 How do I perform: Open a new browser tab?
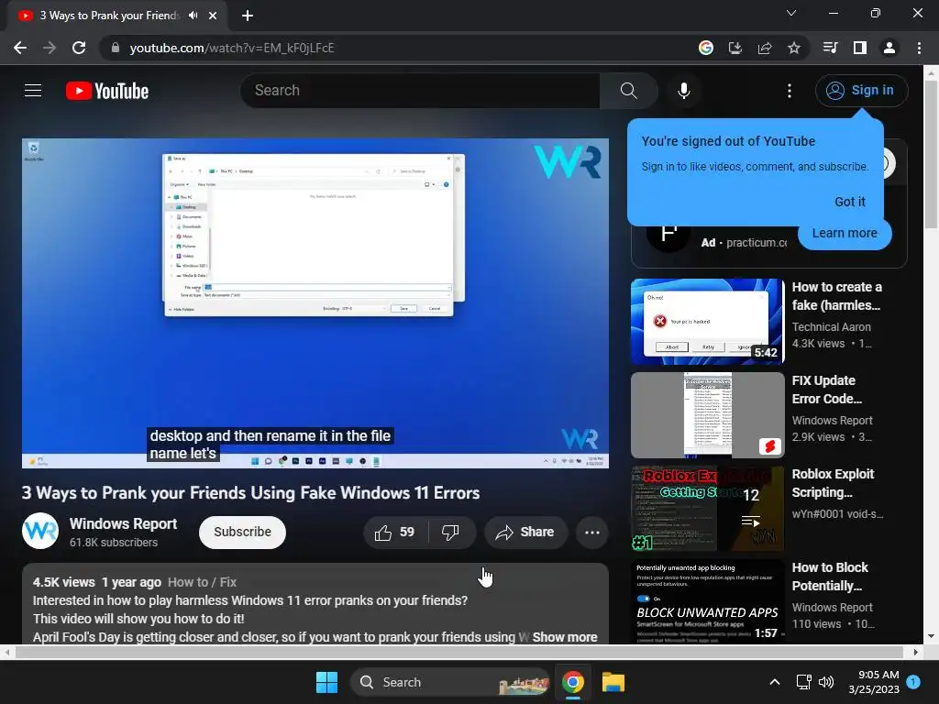(248, 16)
